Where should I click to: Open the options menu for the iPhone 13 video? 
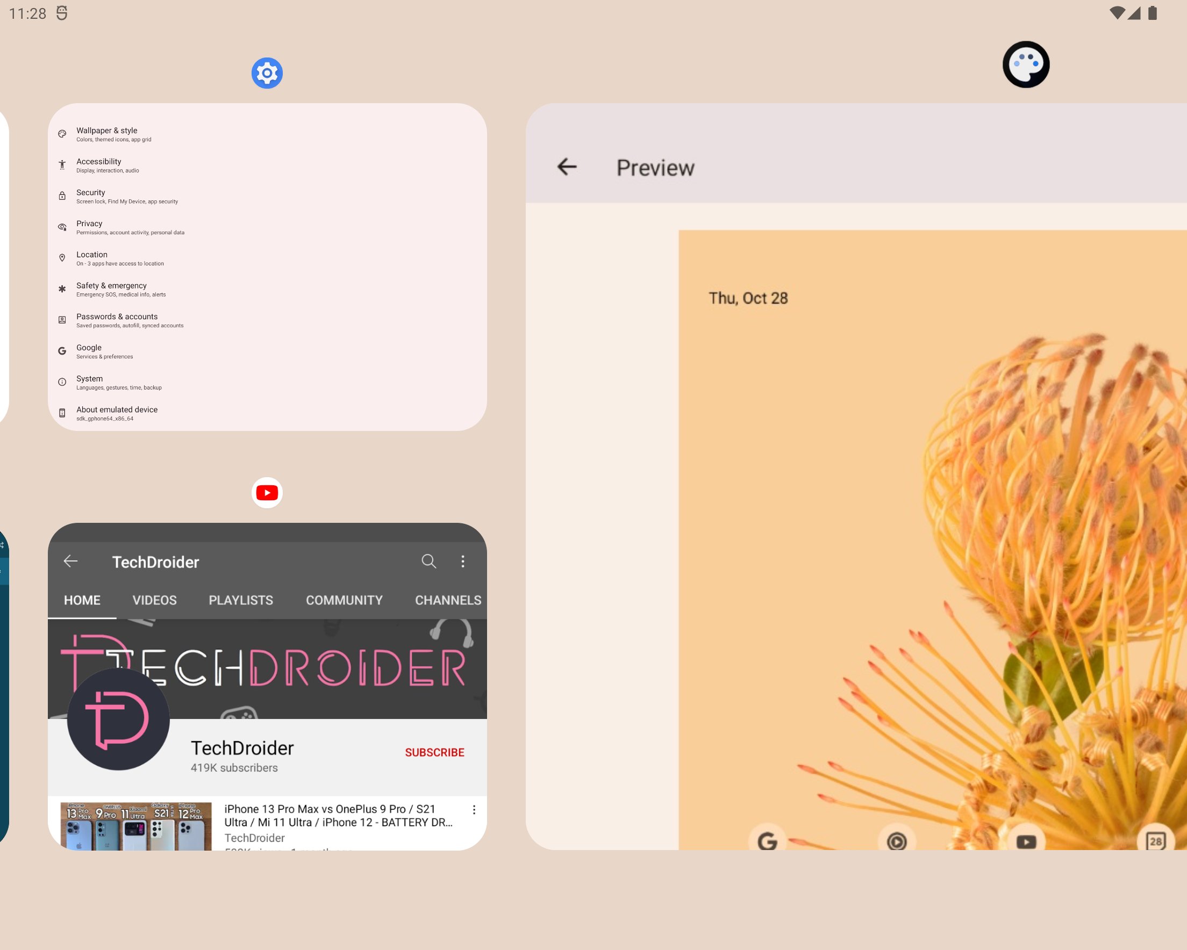tap(474, 810)
